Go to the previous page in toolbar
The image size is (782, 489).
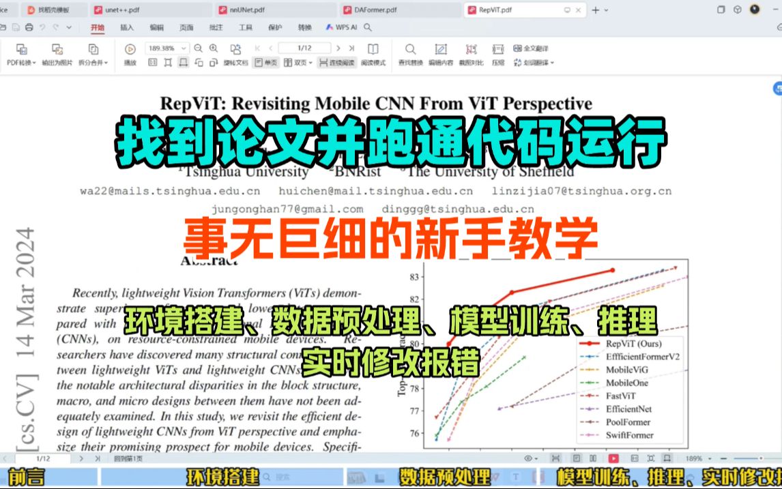[271, 48]
